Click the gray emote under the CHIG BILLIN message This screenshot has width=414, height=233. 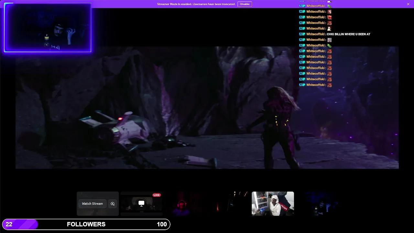pos(329,40)
